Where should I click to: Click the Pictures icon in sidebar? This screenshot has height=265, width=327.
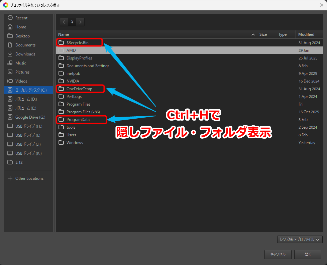tap(10, 72)
